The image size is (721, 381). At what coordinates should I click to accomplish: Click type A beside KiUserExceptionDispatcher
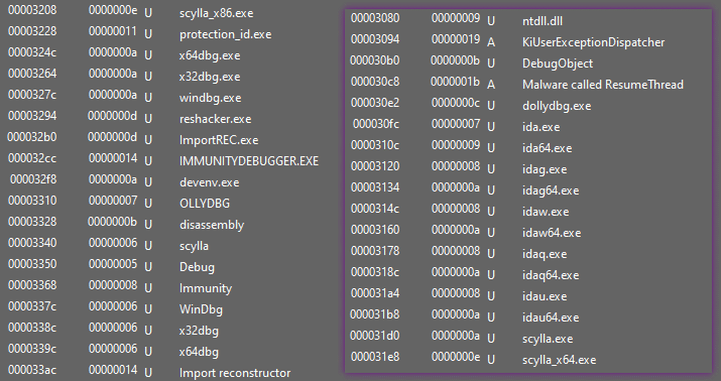[x=491, y=42]
